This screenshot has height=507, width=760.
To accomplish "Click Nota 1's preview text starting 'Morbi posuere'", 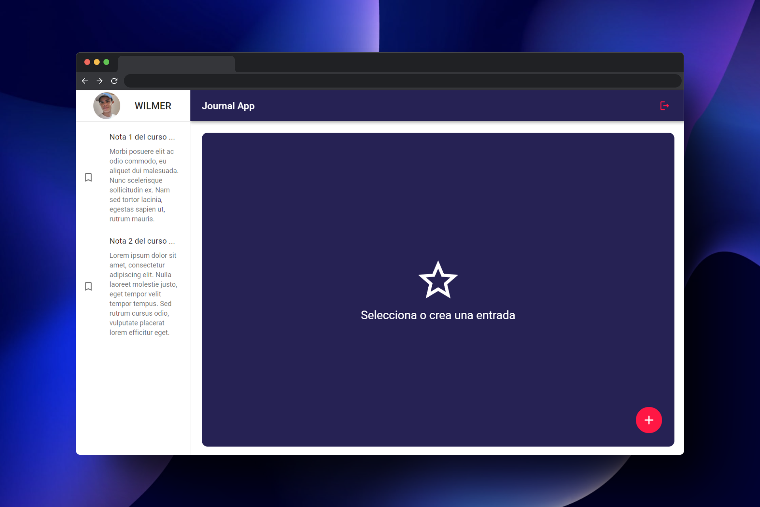I will [144, 185].
